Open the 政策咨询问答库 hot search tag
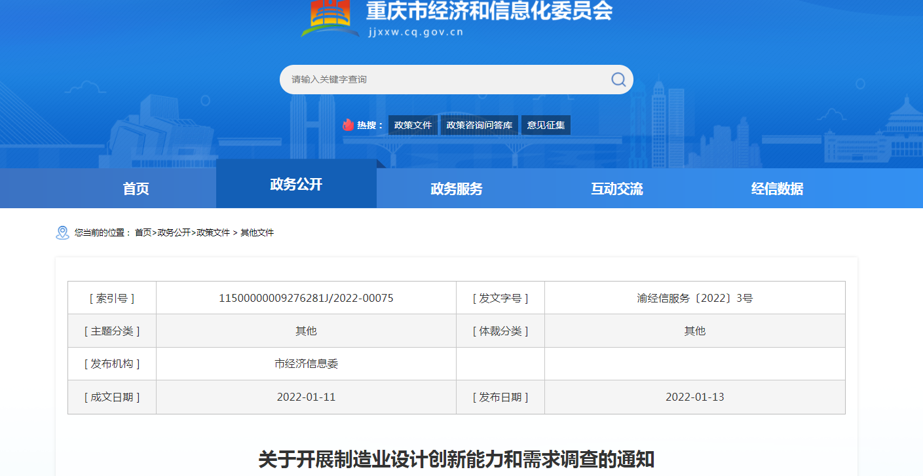Viewport: 923px width, 476px height. (x=479, y=125)
